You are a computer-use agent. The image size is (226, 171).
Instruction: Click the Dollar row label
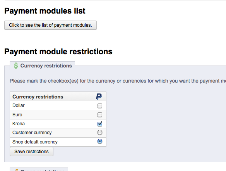click(19, 105)
